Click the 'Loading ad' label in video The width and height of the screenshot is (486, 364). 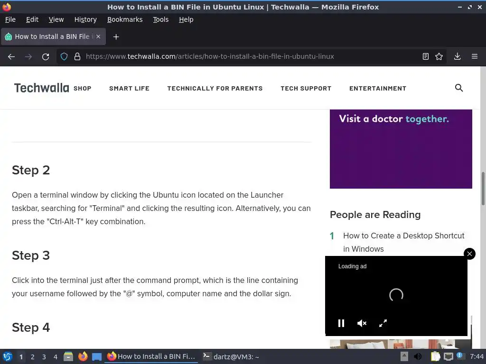coord(353,266)
